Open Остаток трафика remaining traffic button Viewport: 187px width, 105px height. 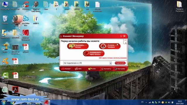pos(110,46)
